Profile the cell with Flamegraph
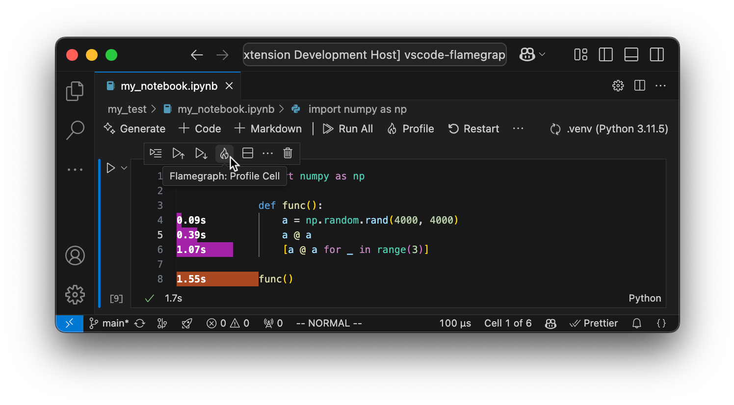 (224, 153)
